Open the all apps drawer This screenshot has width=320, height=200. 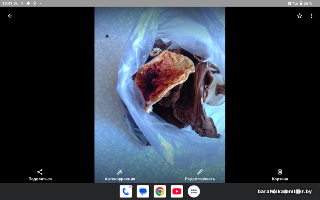tap(194, 192)
